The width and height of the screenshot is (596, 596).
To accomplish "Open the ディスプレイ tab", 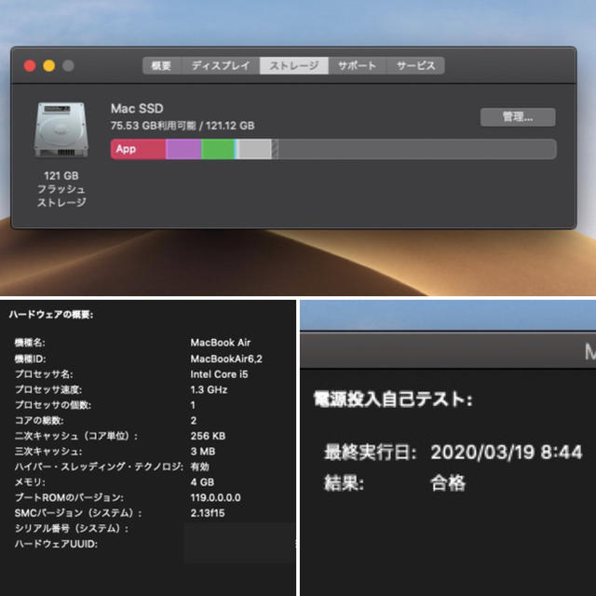I will 221,66.
